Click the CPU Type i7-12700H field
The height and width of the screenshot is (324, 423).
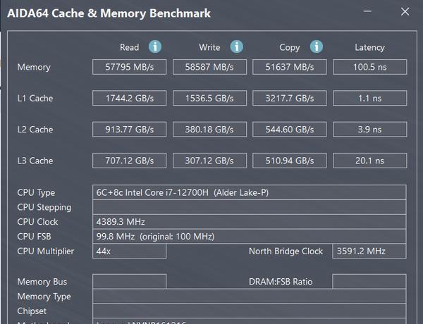[250, 192]
